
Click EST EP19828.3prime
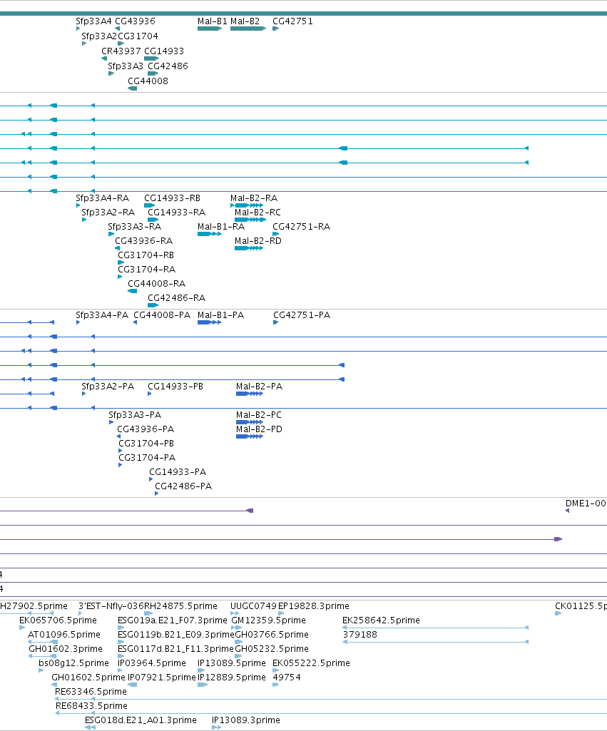pyautogui.click(x=314, y=606)
